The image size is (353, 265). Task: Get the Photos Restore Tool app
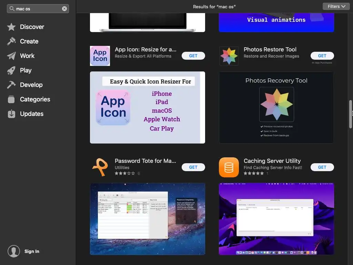(322, 56)
